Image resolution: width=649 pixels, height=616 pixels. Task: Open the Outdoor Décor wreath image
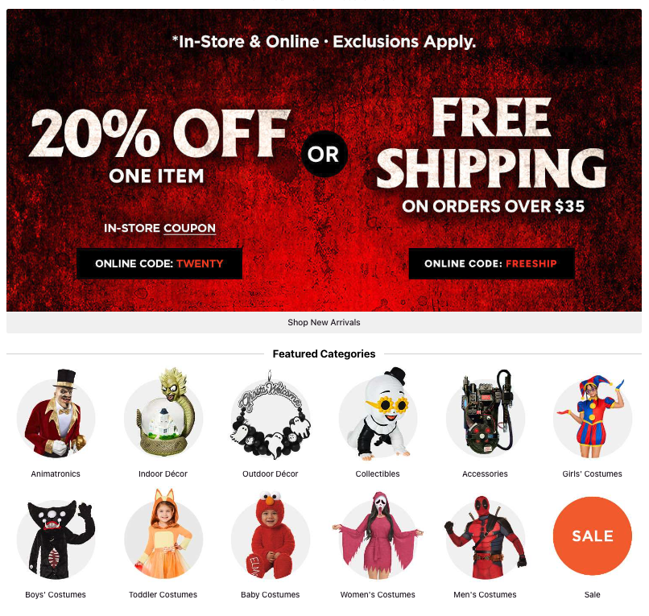(271, 415)
